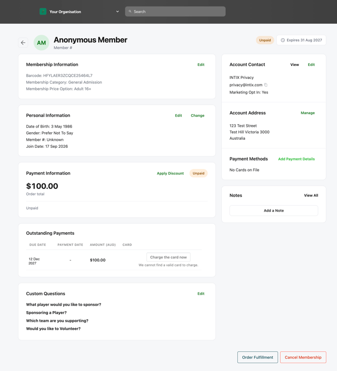
Task: Add Payment Details
Action: [x=296, y=159]
